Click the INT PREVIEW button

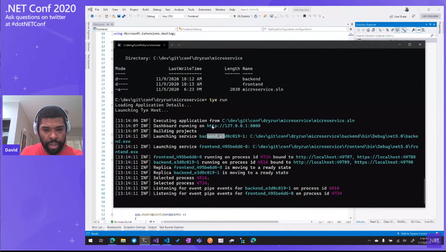[430, 16]
